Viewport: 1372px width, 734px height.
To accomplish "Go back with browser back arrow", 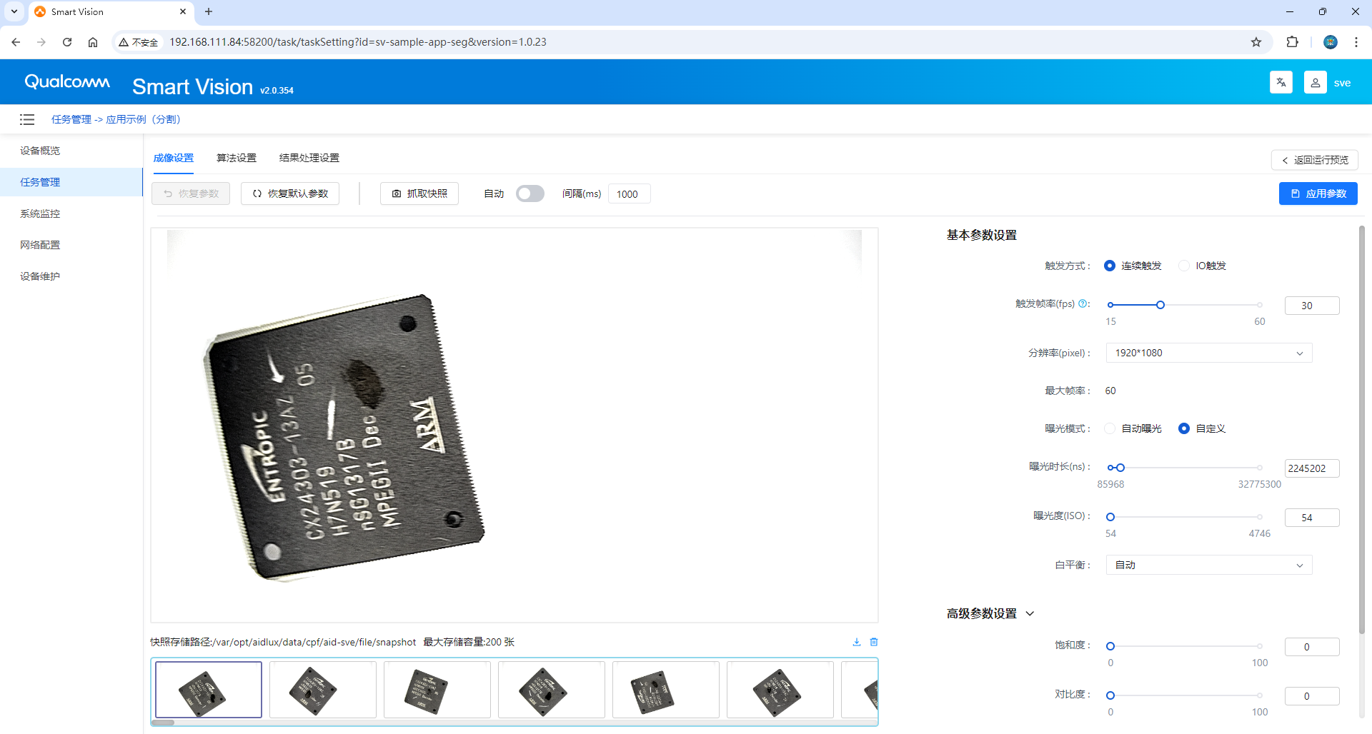I will point(16,42).
